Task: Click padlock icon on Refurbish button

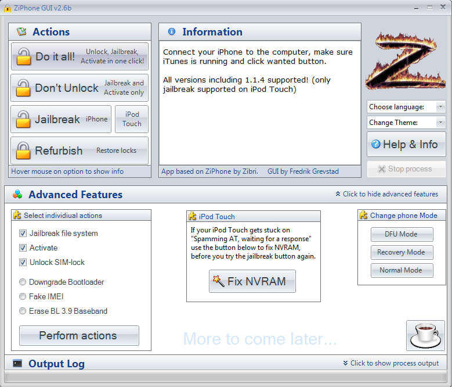Action: pyautogui.click(x=23, y=150)
